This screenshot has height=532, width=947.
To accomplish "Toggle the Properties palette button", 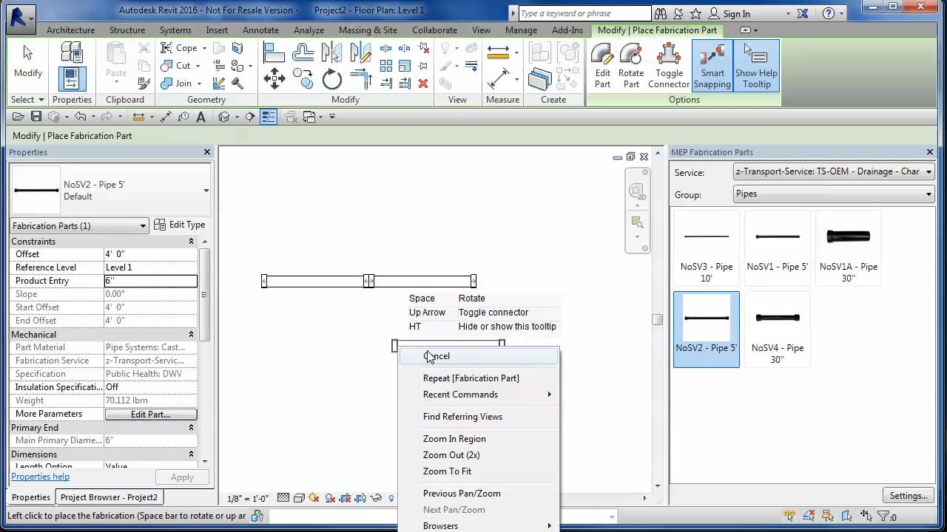I will [x=73, y=78].
